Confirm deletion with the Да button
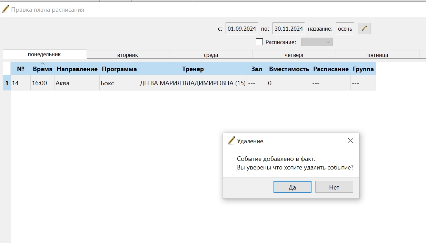 [293, 187]
